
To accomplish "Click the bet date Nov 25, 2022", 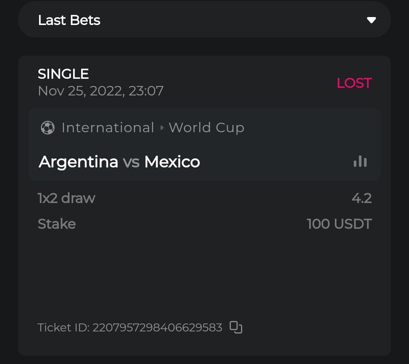I will (x=101, y=91).
